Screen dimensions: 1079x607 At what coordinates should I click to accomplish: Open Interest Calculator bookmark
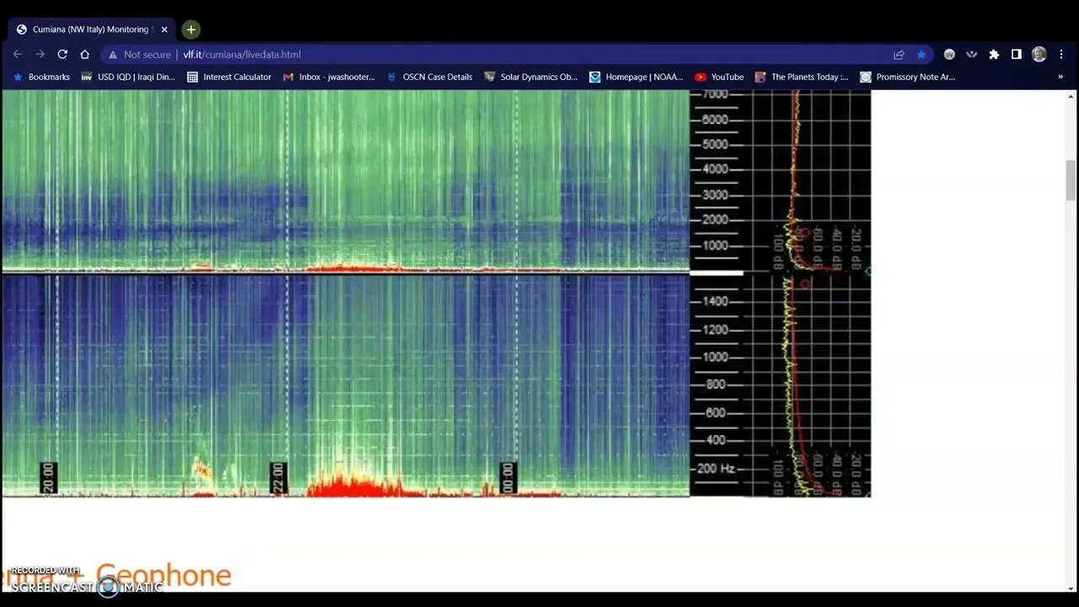pyautogui.click(x=229, y=77)
